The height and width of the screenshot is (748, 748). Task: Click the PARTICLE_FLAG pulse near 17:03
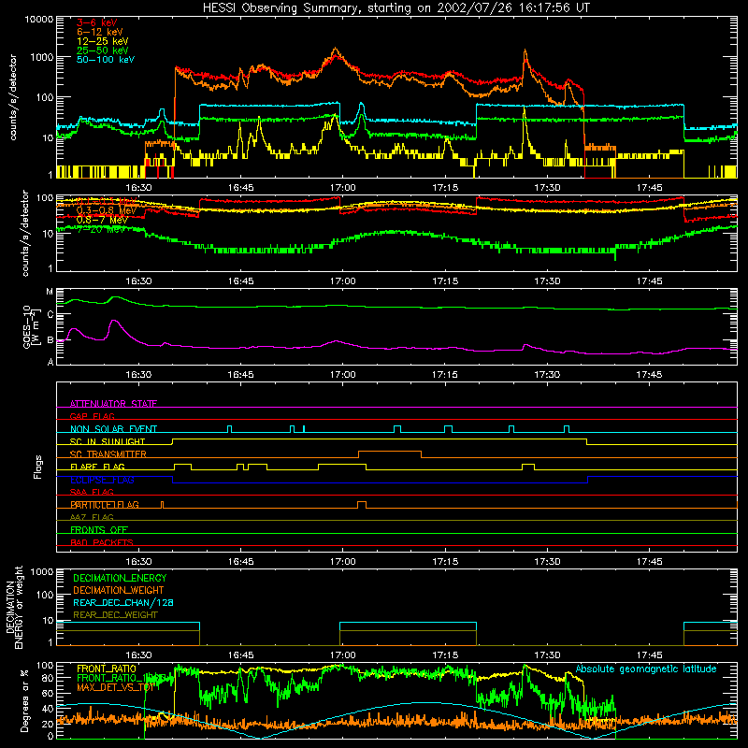(362, 505)
